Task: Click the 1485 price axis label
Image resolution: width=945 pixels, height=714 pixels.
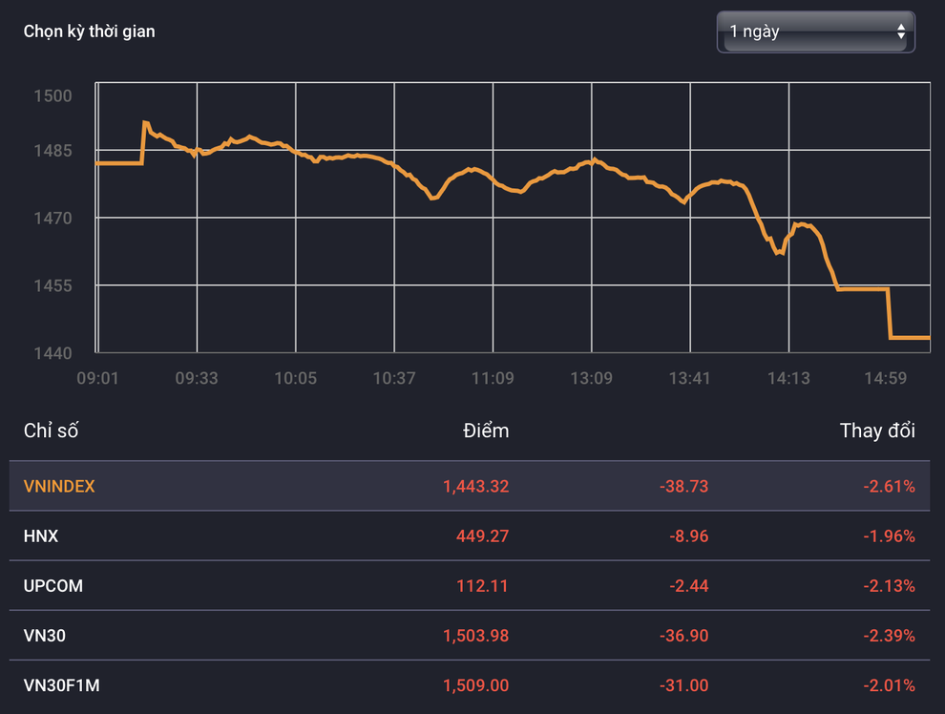Action: pyautogui.click(x=52, y=151)
